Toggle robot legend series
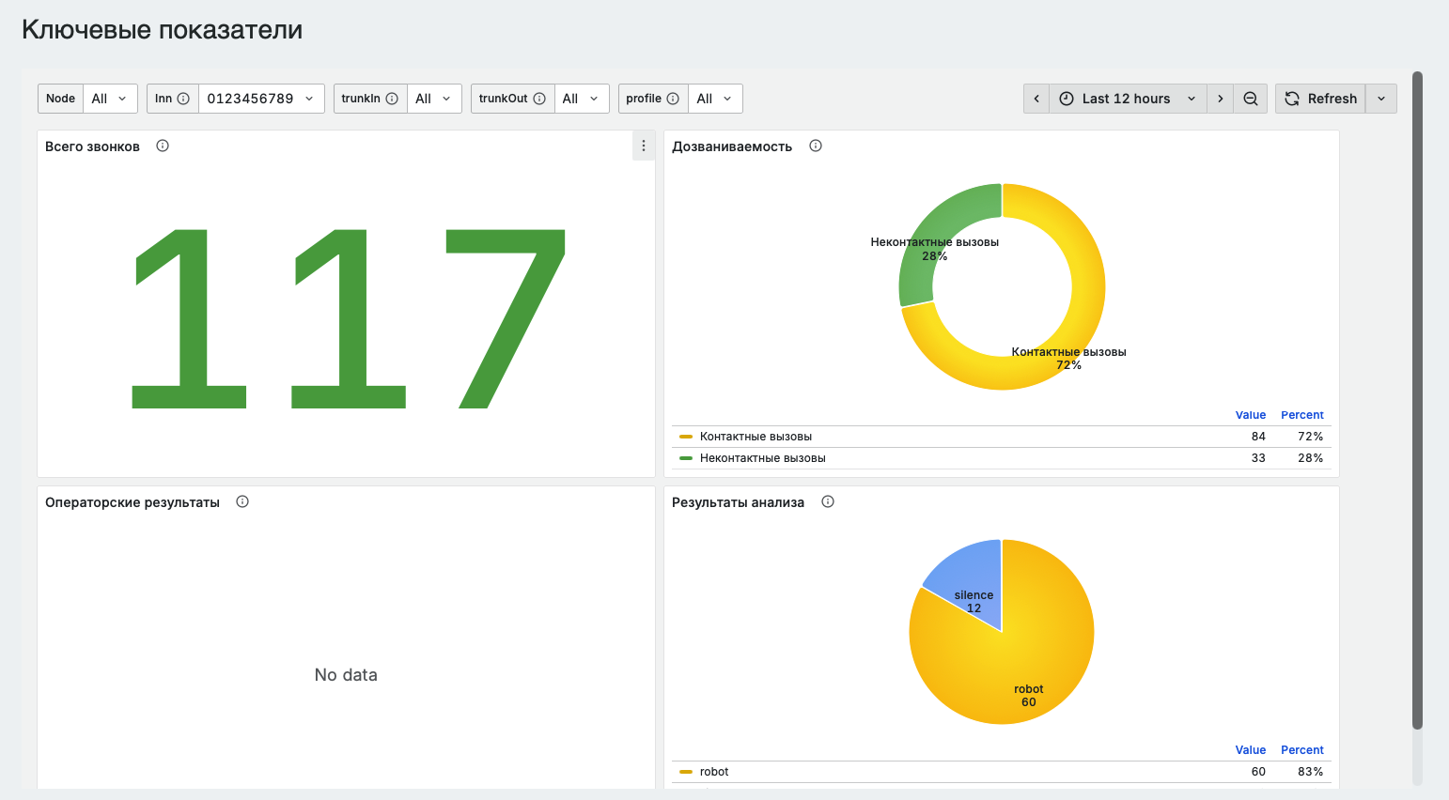 point(714,772)
